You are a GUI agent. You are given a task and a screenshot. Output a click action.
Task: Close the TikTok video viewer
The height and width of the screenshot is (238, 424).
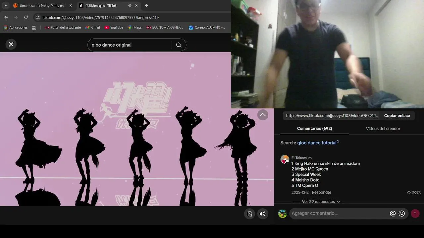pos(11,44)
